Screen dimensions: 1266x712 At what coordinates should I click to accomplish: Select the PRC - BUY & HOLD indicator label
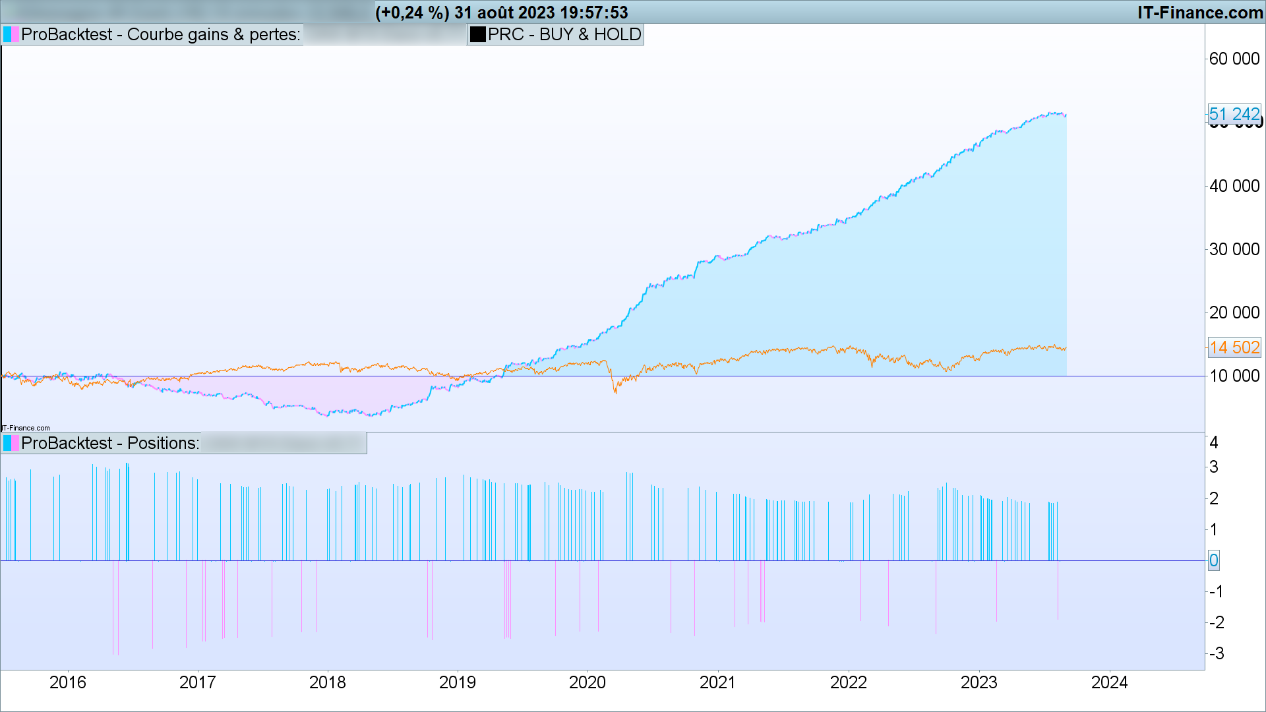coord(564,34)
